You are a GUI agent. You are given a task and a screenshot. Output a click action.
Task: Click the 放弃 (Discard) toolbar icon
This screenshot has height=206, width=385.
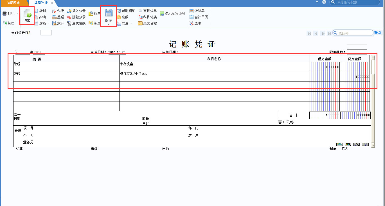pyautogui.click(x=54, y=23)
